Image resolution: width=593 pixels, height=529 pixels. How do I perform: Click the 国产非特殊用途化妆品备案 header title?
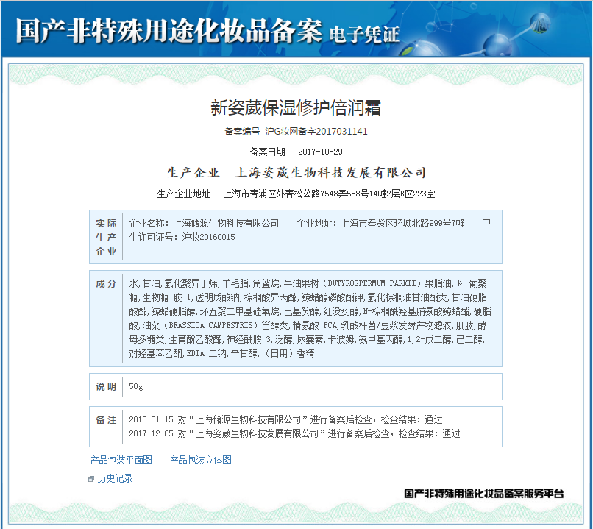[169, 31]
